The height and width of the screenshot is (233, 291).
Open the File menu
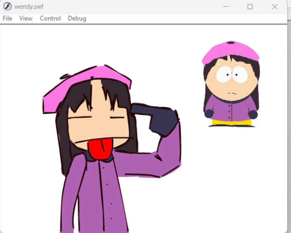8,18
